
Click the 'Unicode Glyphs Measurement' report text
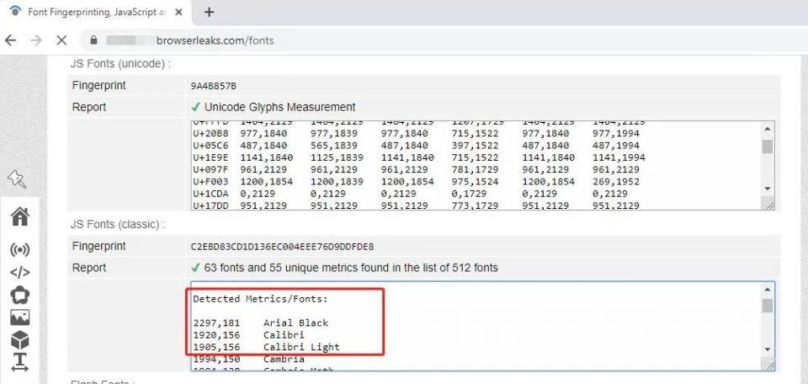click(279, 107)
